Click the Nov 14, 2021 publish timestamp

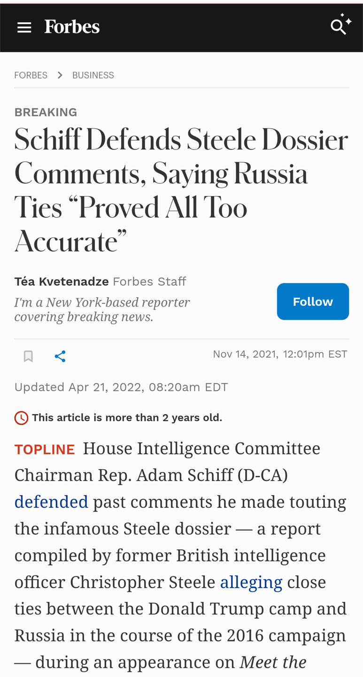click(x=280, y=354)
